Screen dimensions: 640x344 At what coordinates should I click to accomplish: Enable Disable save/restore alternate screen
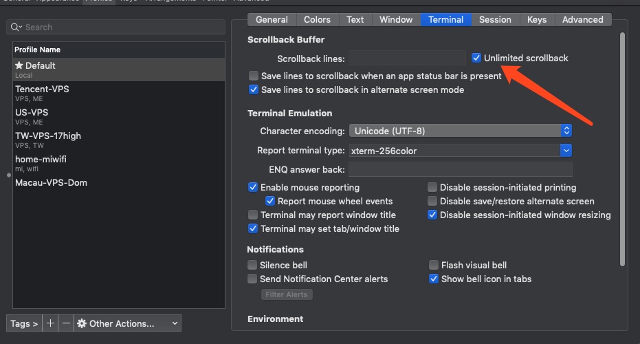[x=432, y=201]
